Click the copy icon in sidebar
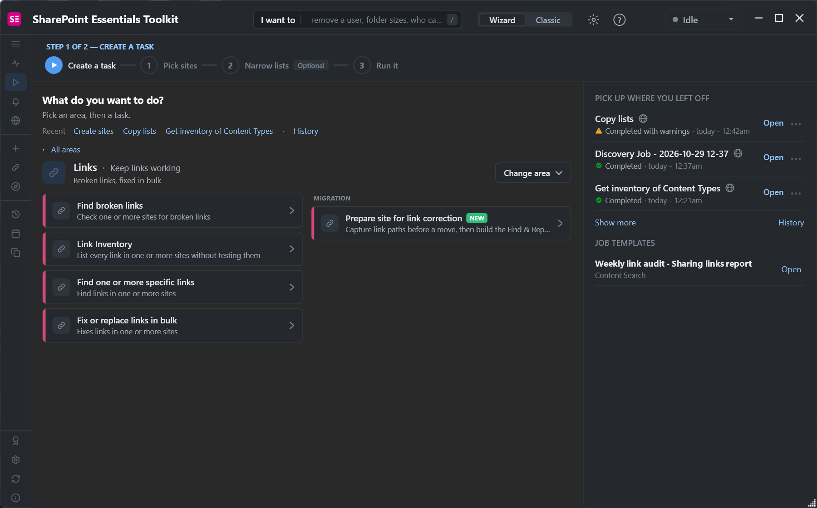 tap(15, 253)
